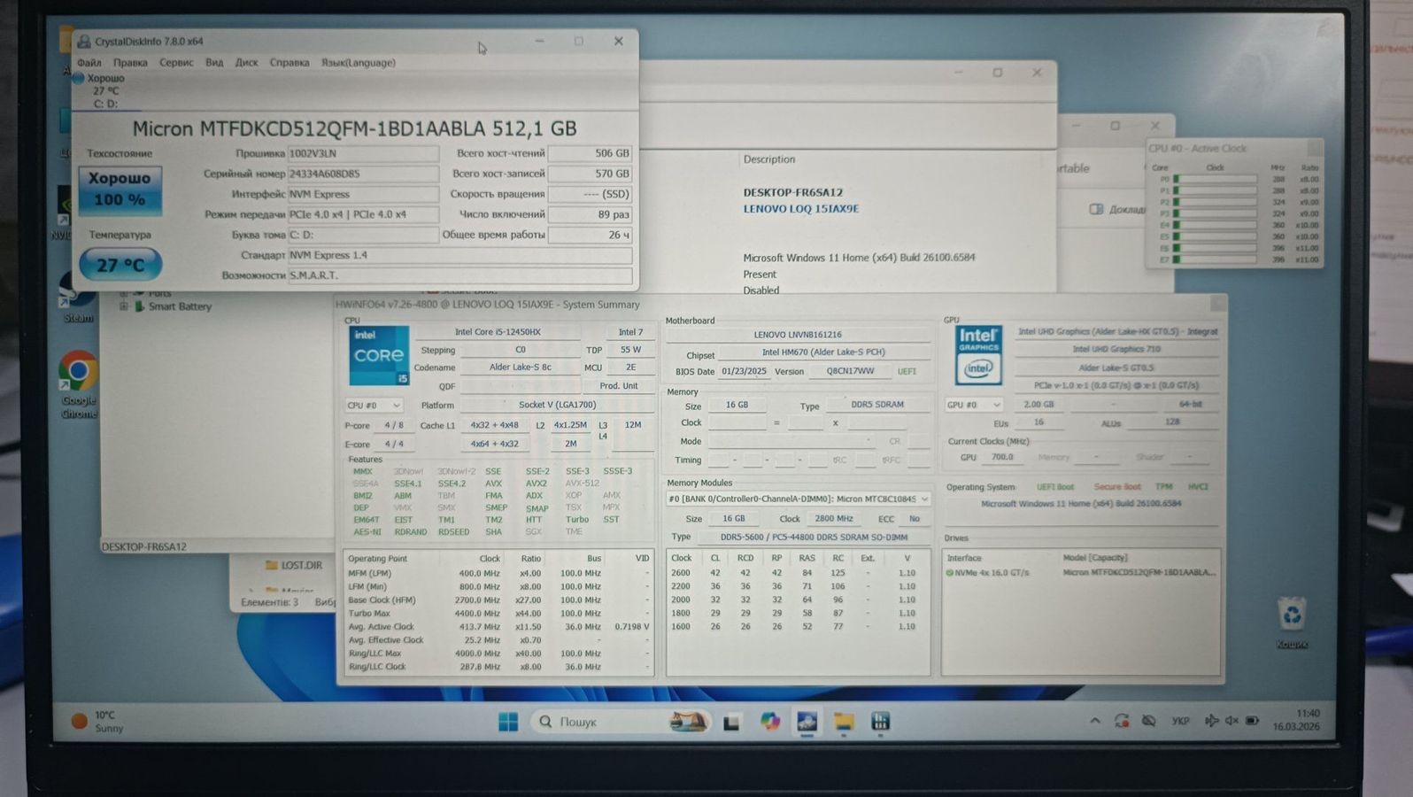Viewport: 1413px width, 797px height.
Task: Expand the Smart Battery tree node
Action: pos(124,306)
